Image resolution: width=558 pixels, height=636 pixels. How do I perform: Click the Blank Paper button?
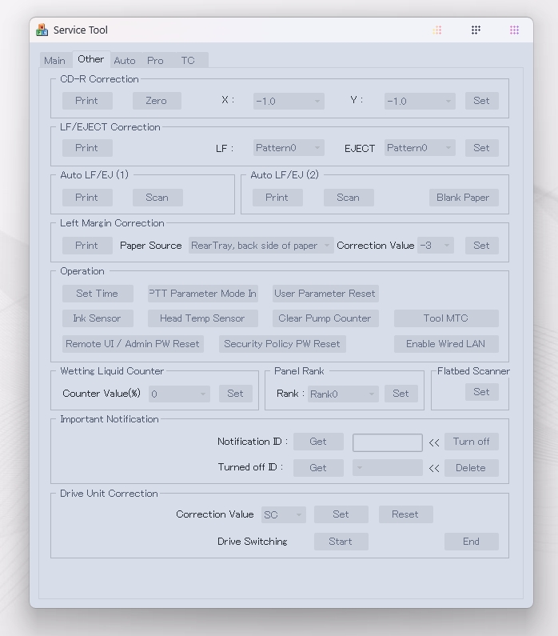coord(464,198)
